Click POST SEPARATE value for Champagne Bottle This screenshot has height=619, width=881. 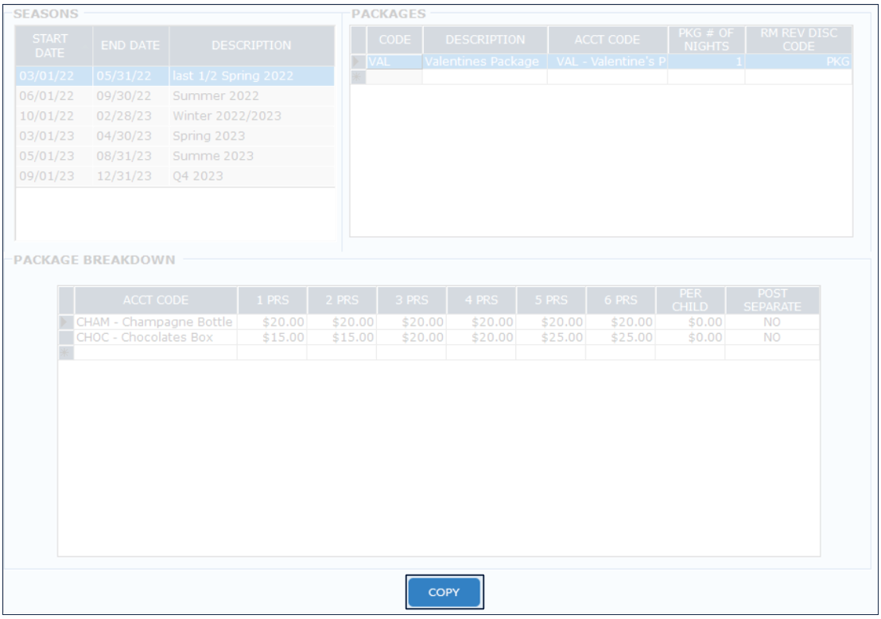pos(771,322)
